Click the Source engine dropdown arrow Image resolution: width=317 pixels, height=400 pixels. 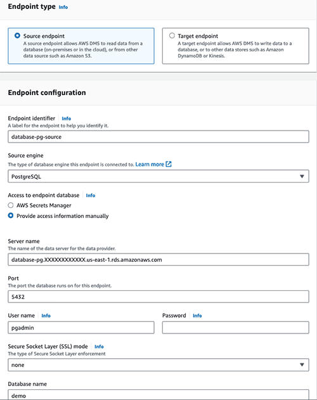click(302, 176)
